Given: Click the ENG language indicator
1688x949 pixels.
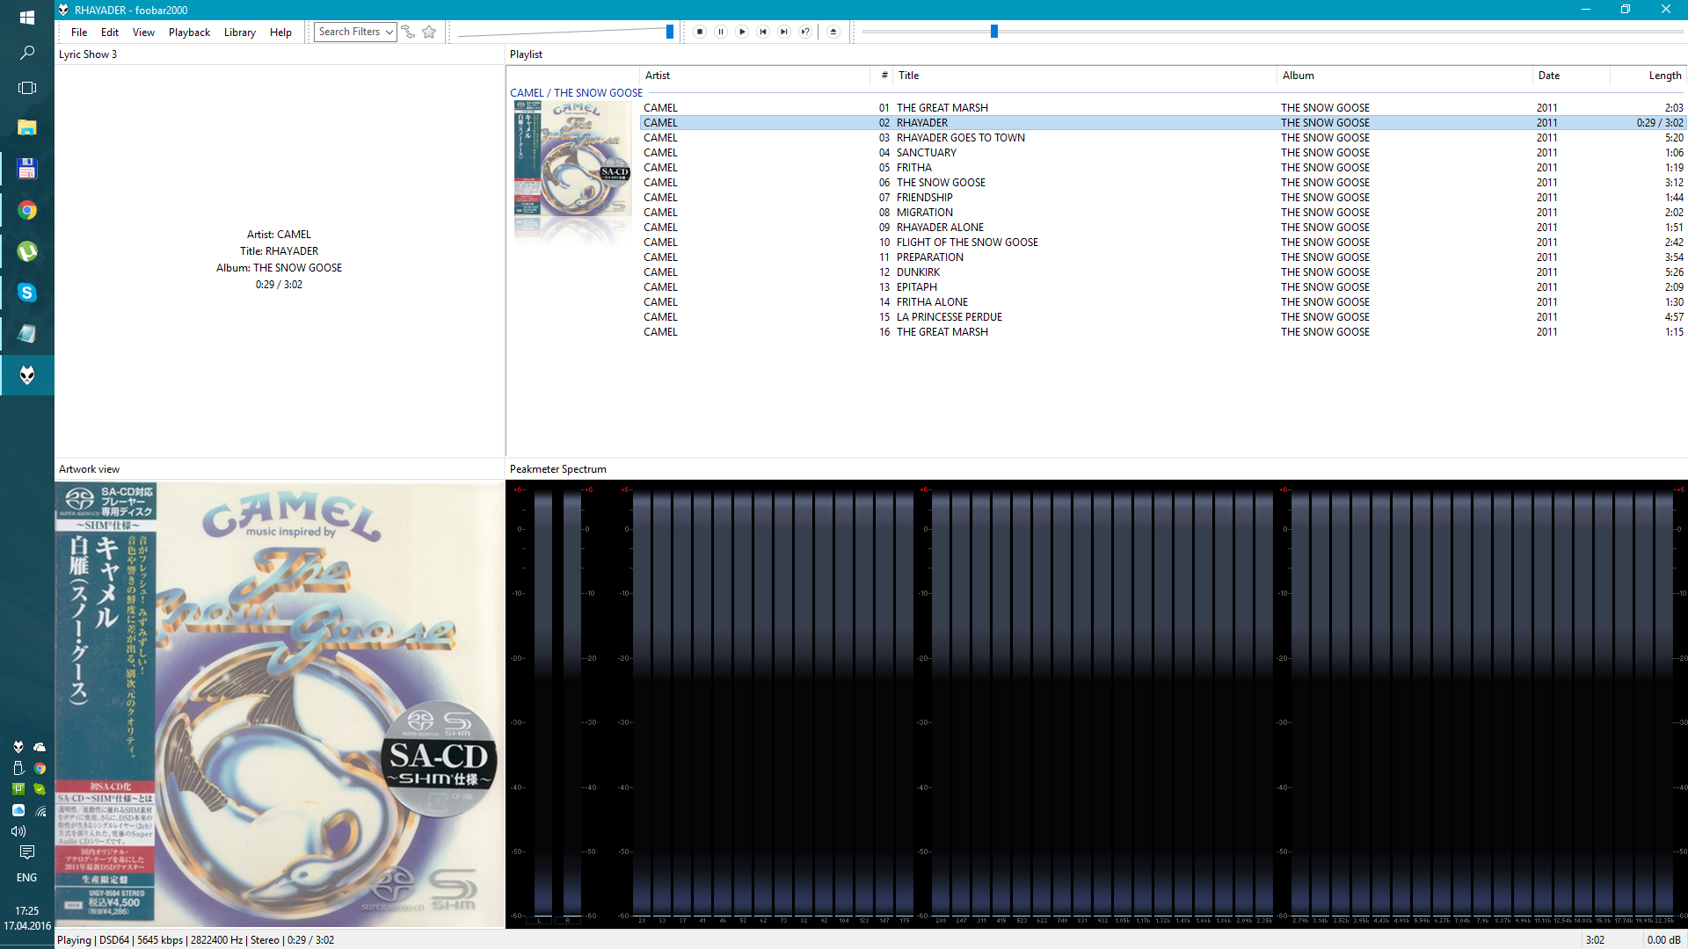Looking at the screenshot, I should pos(27,878).
